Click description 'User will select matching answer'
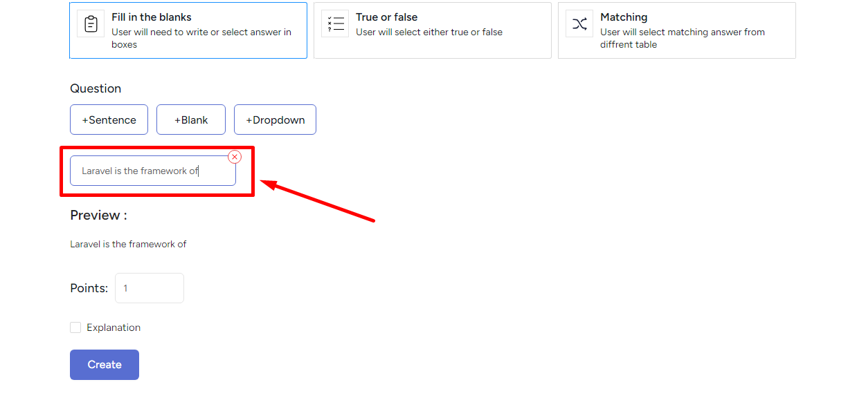The image size is (857, 400). click(683, 38)
